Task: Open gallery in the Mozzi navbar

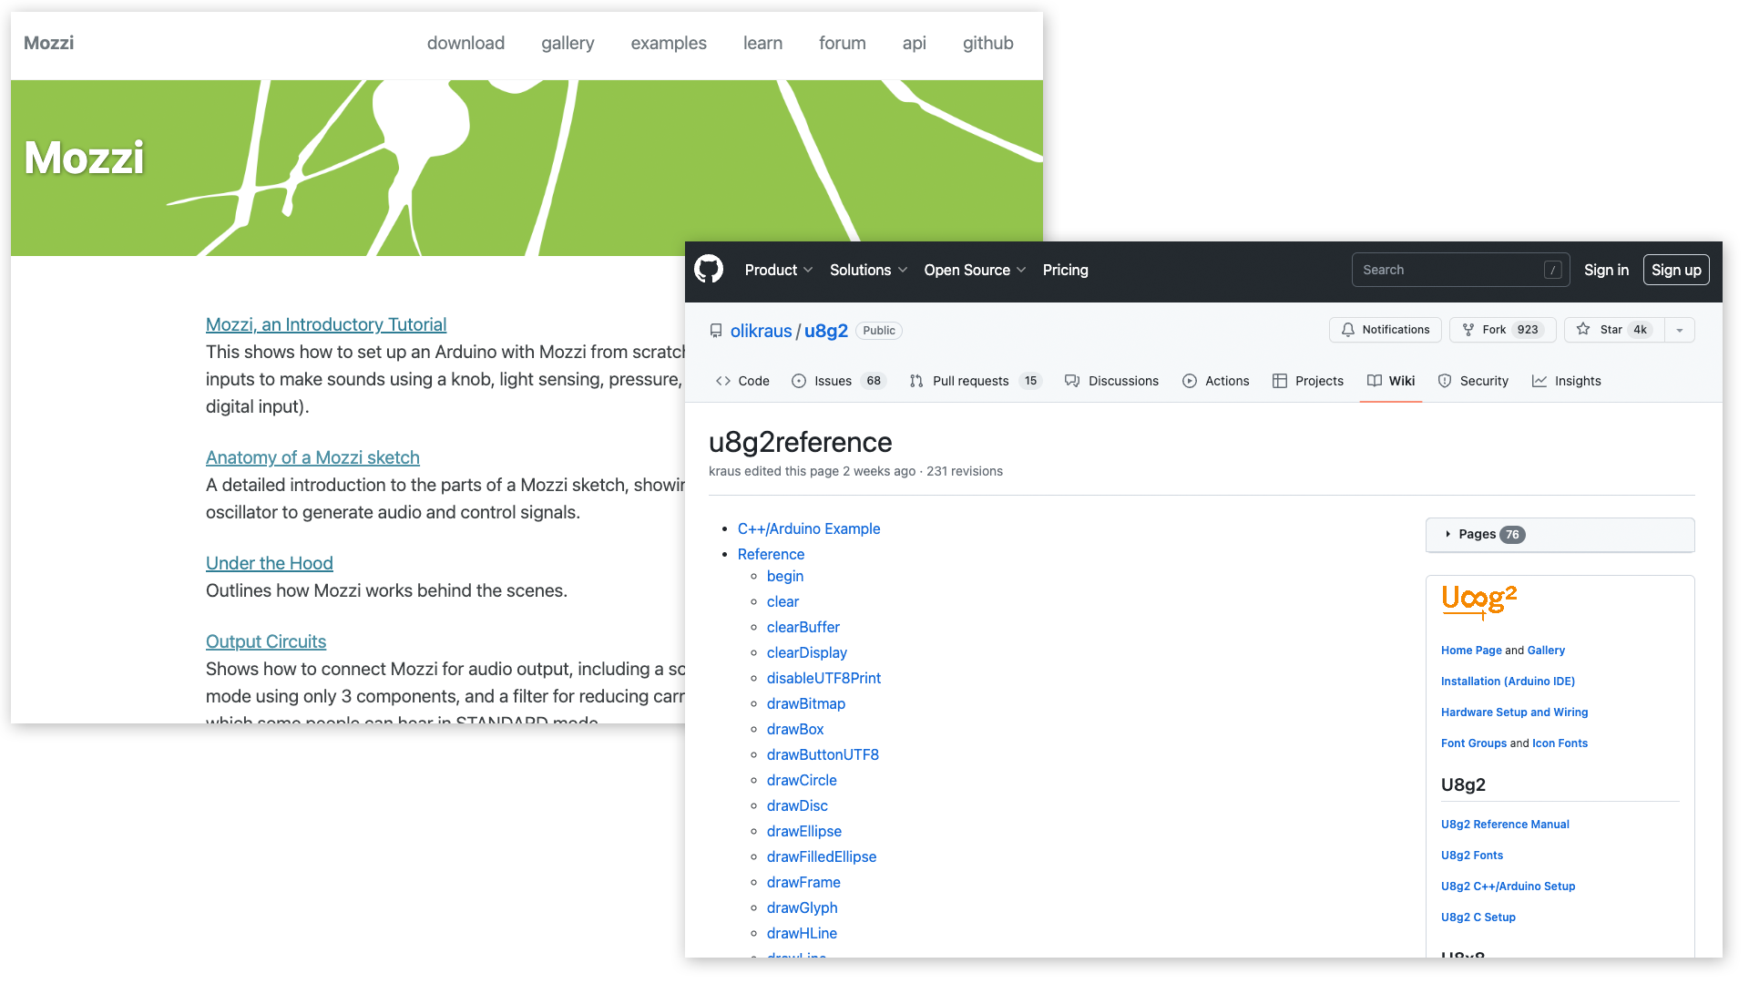Action: click(x=568, y=43)
